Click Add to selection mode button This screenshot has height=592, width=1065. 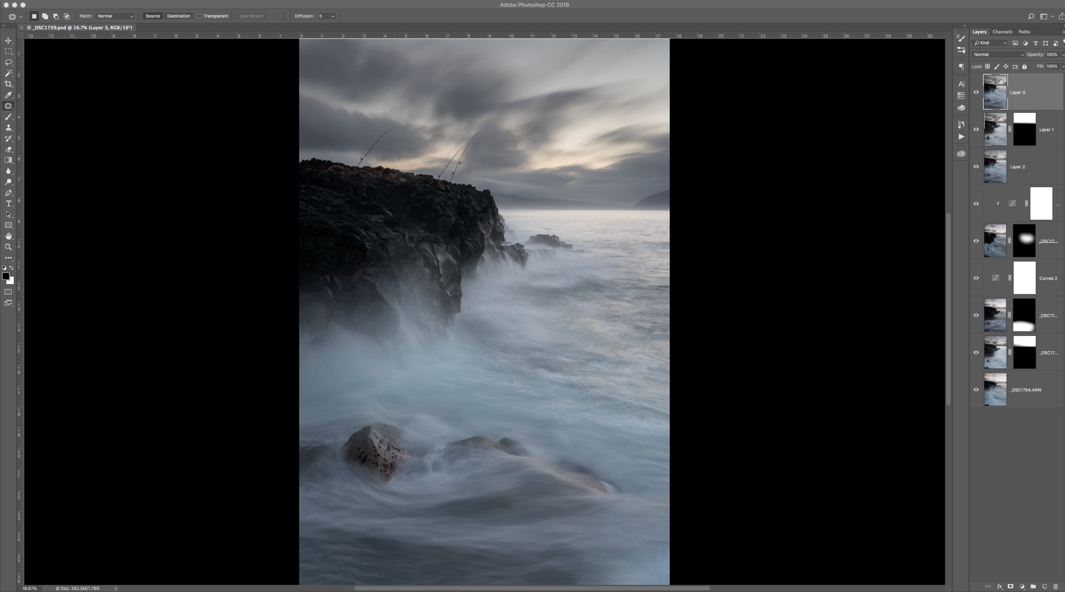coord(45,16)
